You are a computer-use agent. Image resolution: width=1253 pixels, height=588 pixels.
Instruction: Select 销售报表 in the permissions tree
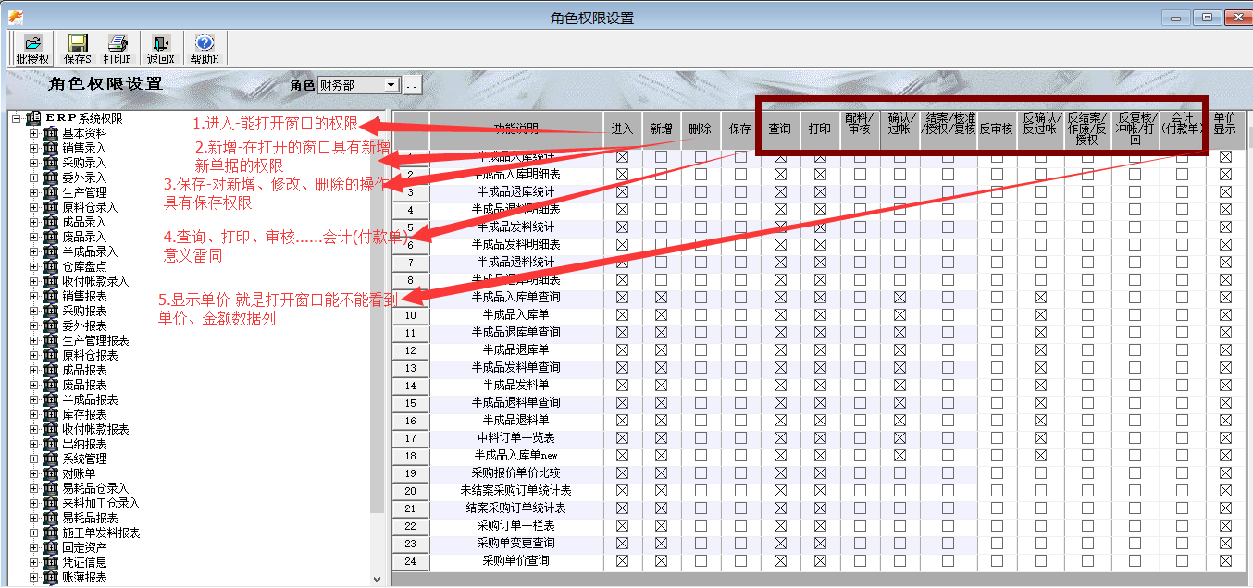(x=84, y=296)
